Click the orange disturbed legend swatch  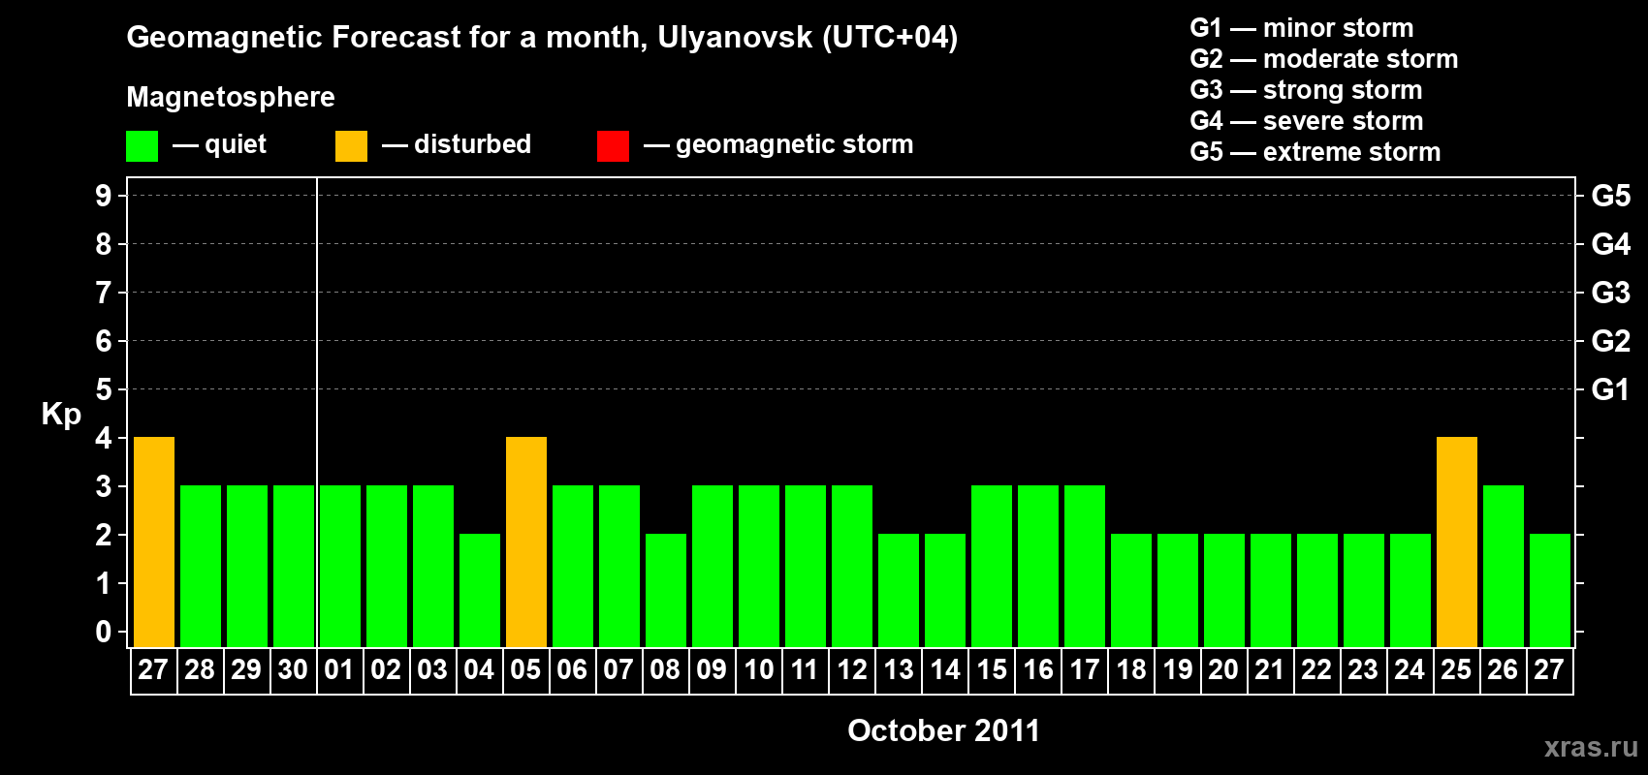click(x=351, y=146)
